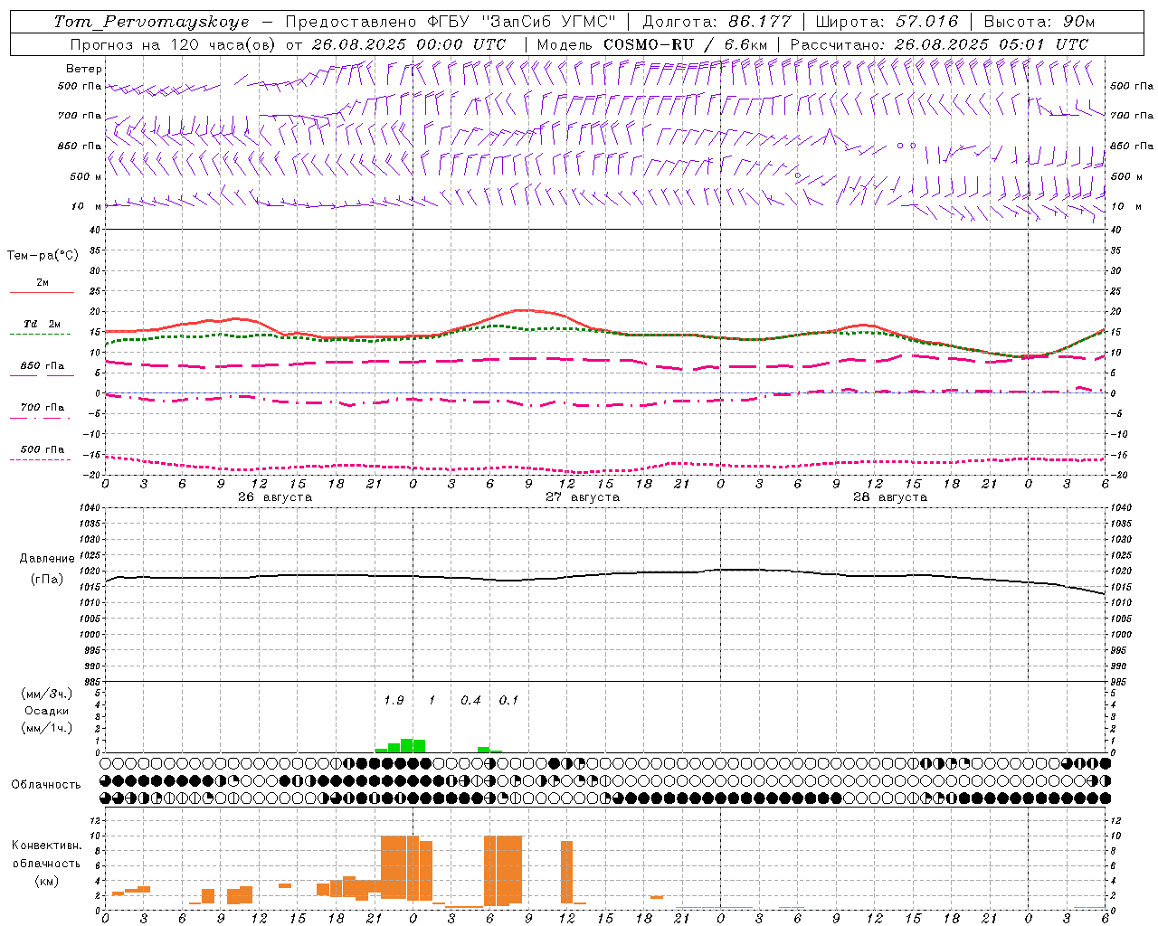Click the Облачность cloud cover label
This screenshot has width=1158, height=926.
coord(46,785)
